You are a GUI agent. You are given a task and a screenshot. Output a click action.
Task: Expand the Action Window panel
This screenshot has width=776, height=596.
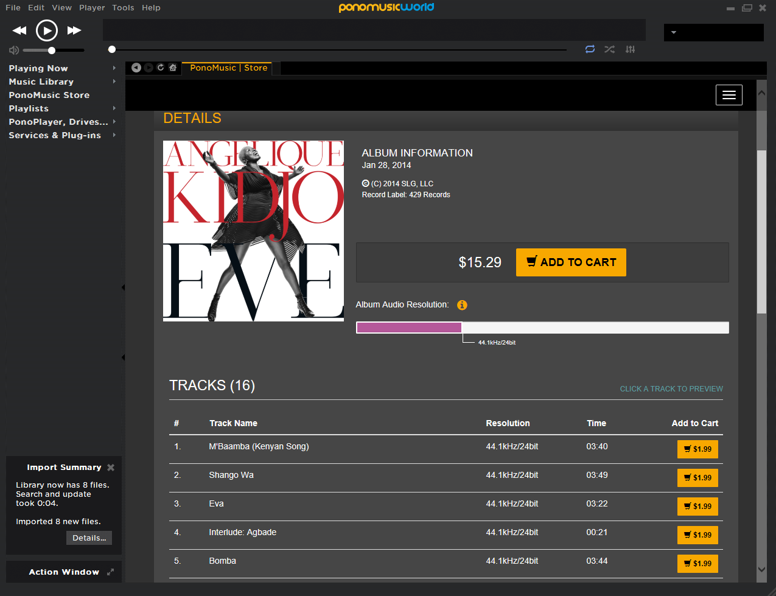(x=110, y=572)
